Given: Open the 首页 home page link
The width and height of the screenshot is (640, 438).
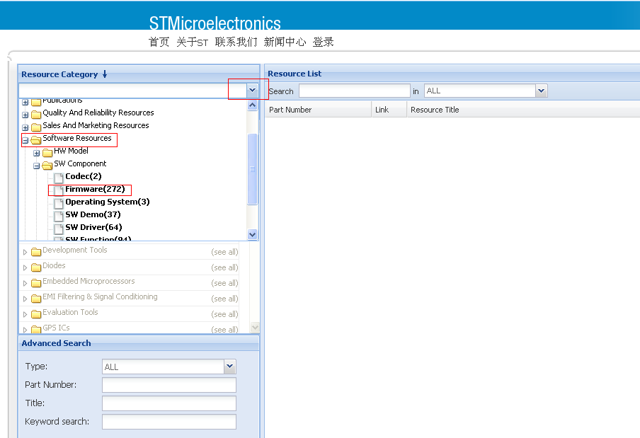Looking at the screenshot, I should [x=159, y=42].
